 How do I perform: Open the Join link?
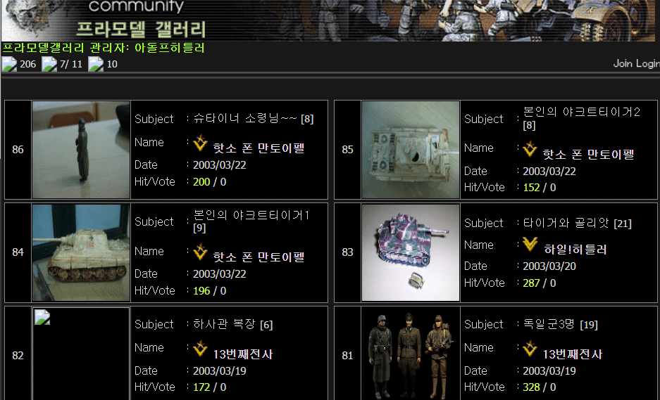[623, 63]
